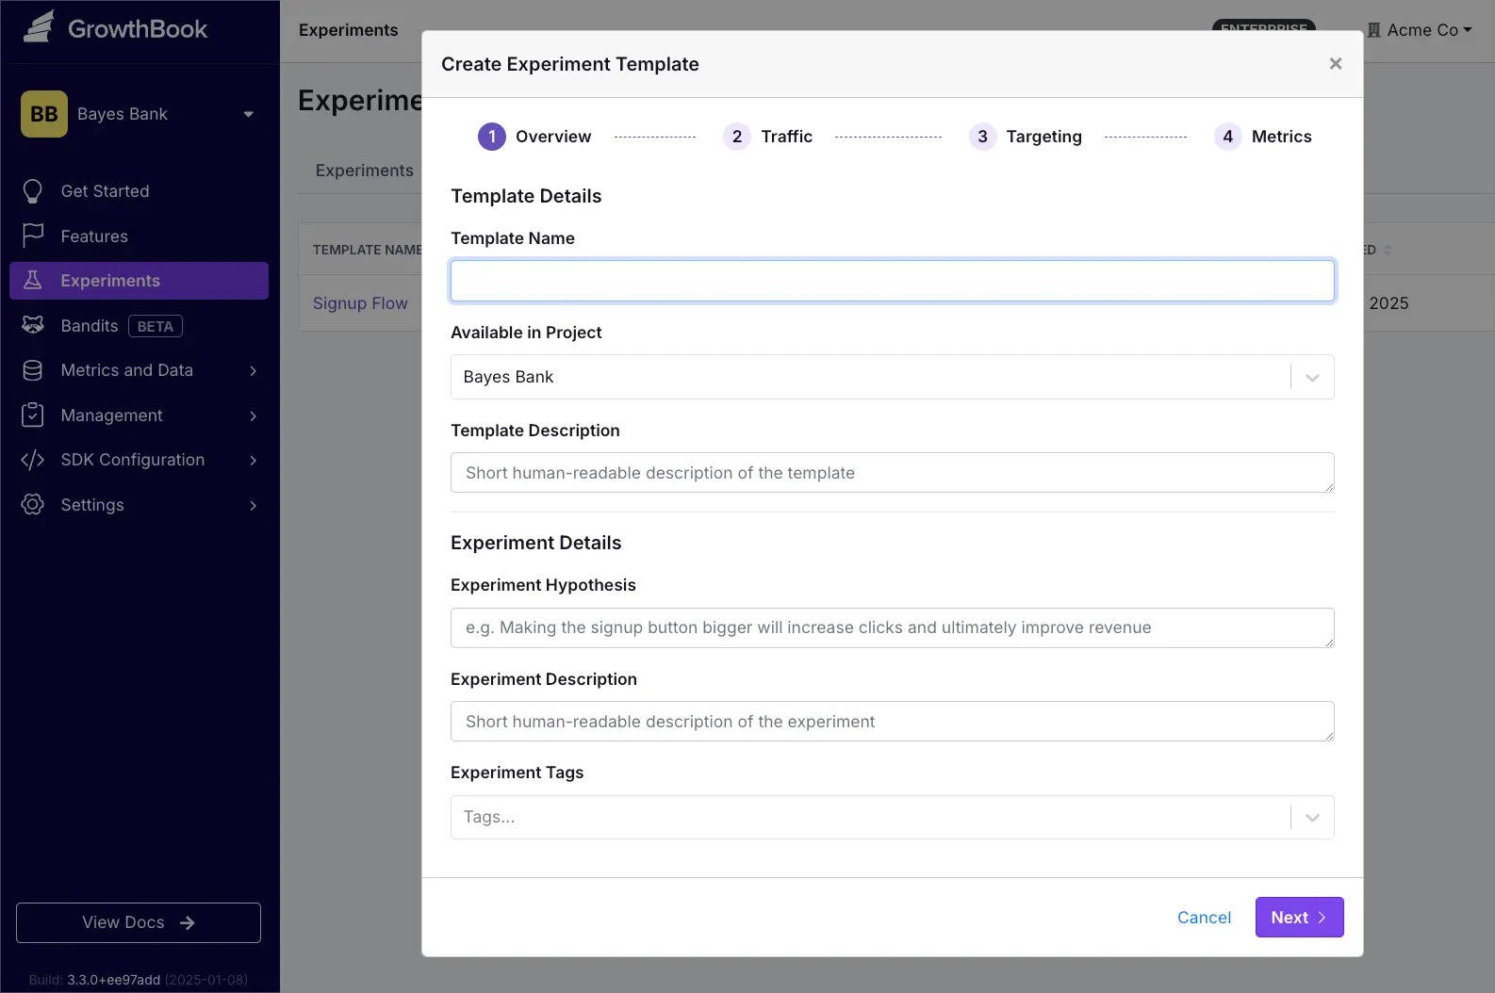
Task: Click the Settings gear icon
Action: point(33,504)
